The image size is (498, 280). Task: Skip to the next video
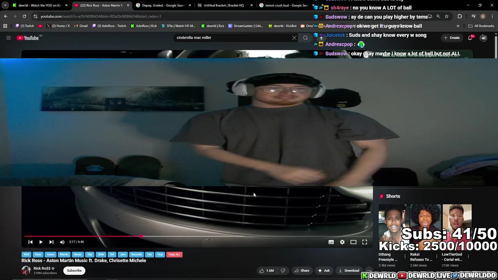51,242
